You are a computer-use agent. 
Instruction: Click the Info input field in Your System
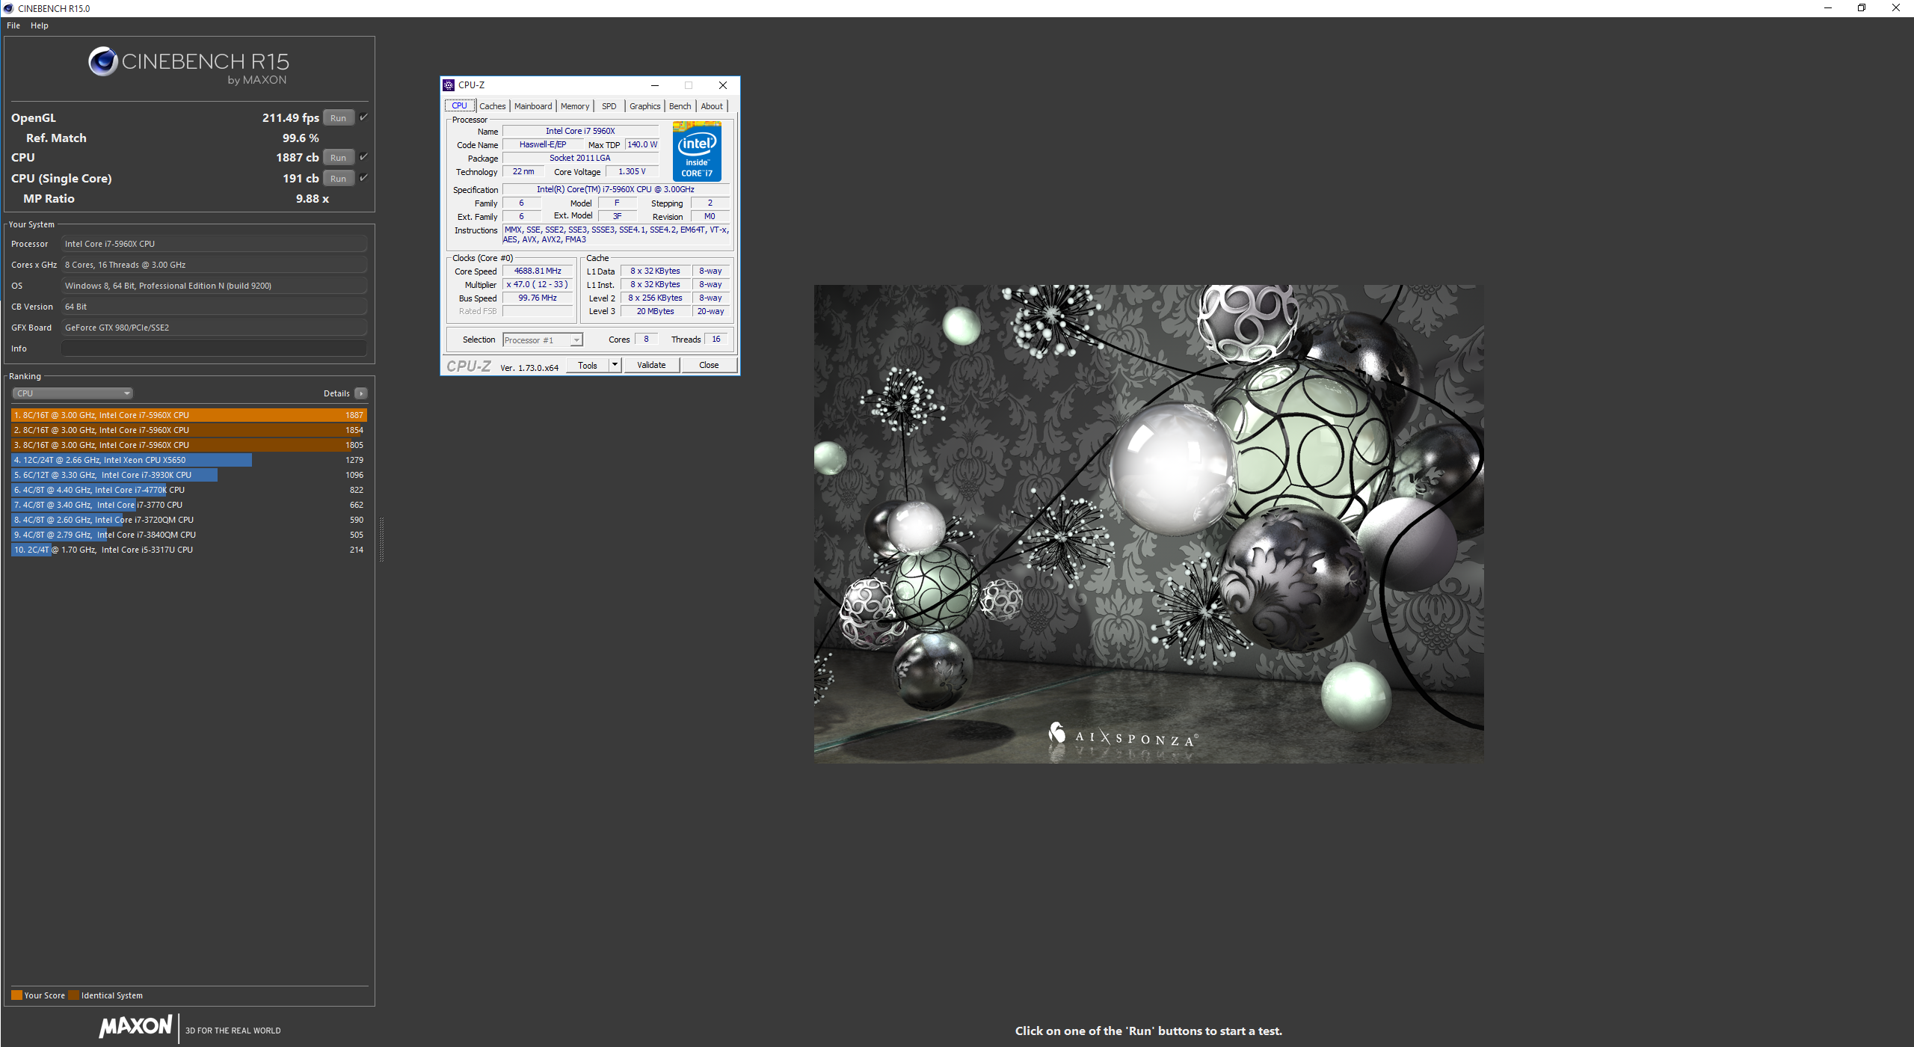(214, 349)
